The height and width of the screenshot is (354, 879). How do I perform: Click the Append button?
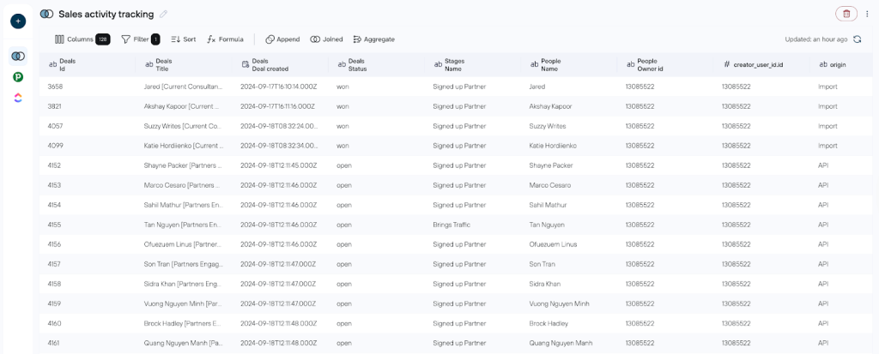click(x=282, y=39)
